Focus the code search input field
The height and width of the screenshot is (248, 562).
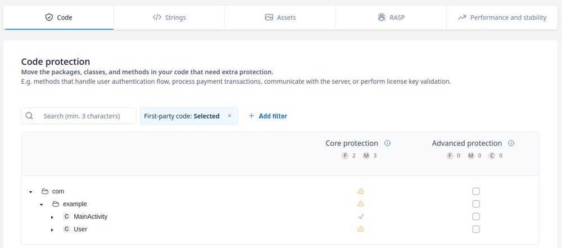[84, 116]
